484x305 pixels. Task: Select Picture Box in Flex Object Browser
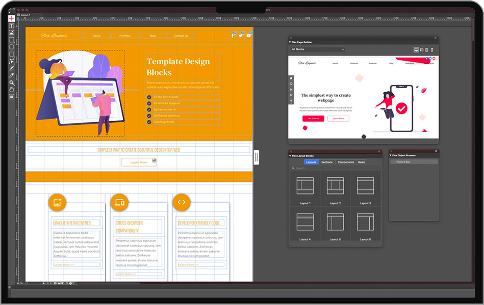pyautogui.click(x=414, y=162)
